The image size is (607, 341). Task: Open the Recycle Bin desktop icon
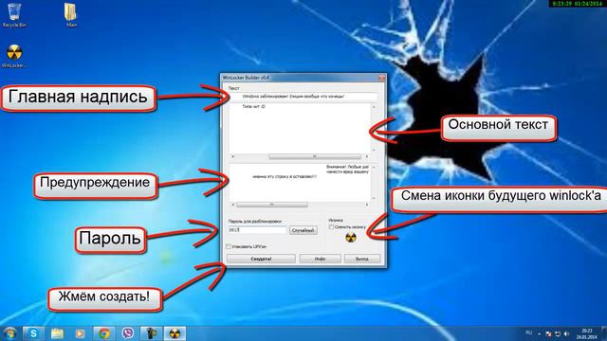[14, 15]
